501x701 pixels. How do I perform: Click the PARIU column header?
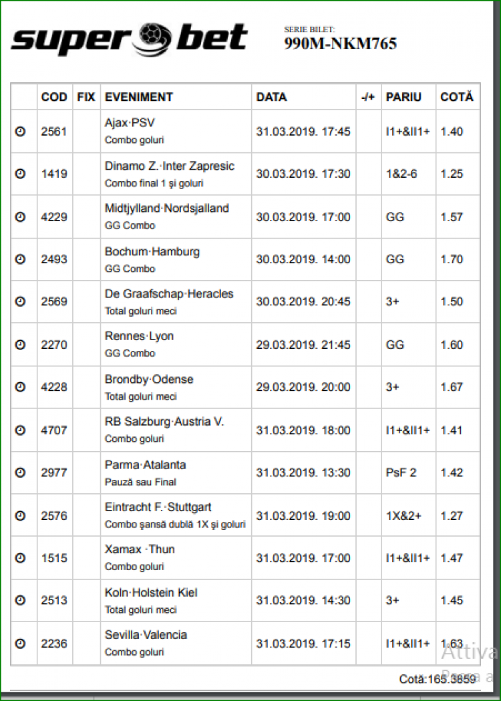tap(403, 97)
